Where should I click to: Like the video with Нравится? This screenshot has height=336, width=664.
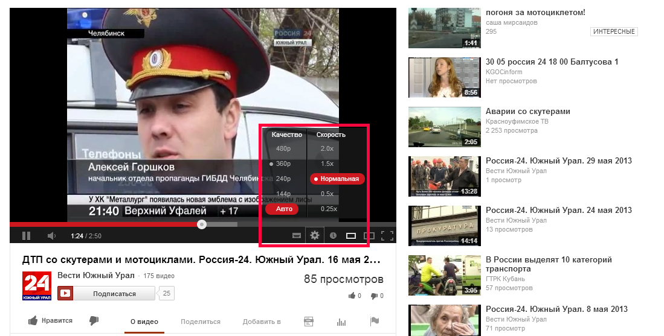coord(50,321)
